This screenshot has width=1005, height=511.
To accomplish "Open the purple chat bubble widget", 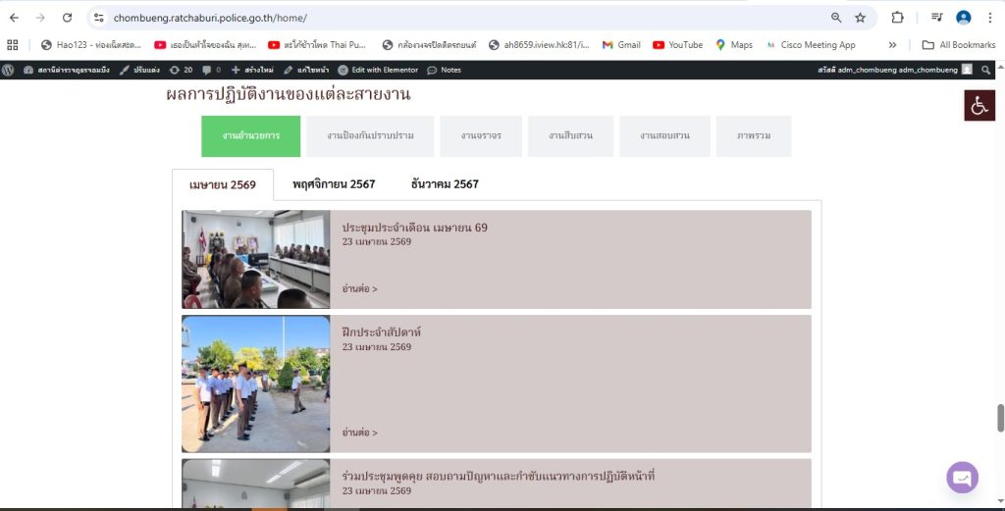I will tap(962, 477).
